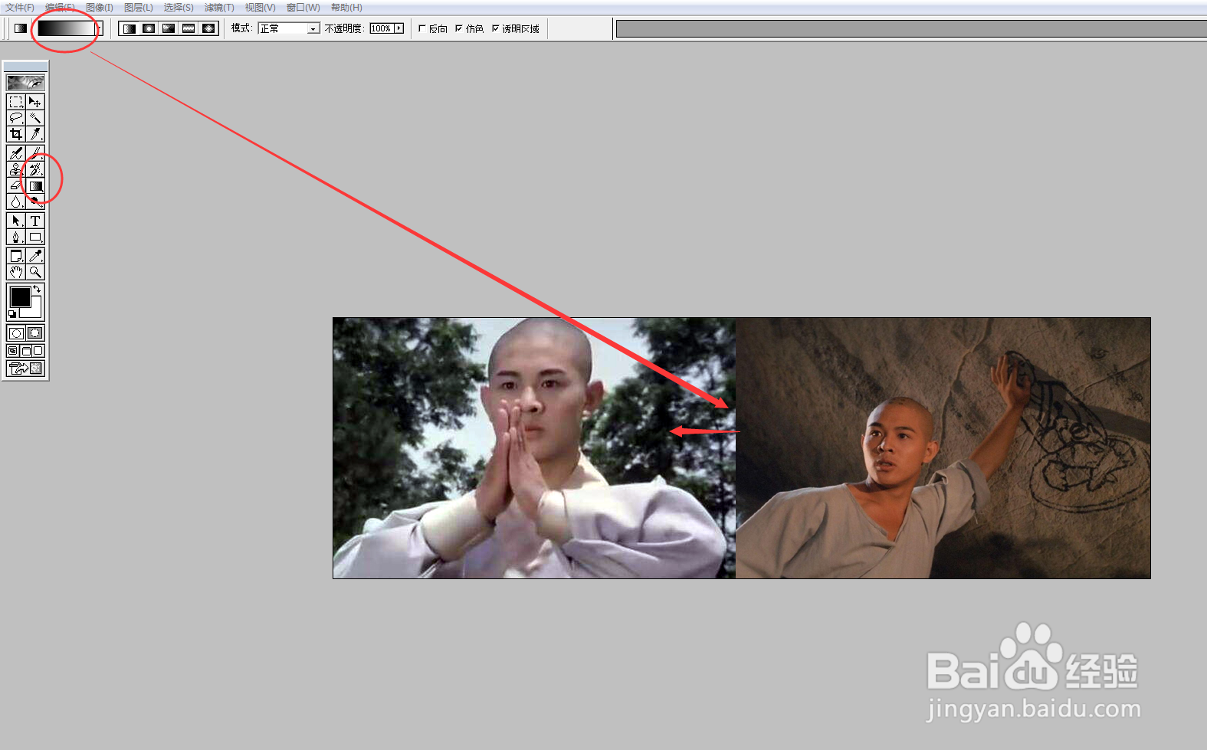The image size is (1207, 750).
Task: Select the Path Component Selection tool
Action: coord(15,221)
